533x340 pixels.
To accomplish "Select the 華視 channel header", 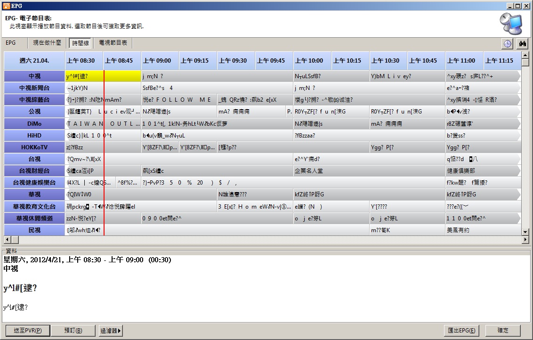I will (x=34, y=194).
